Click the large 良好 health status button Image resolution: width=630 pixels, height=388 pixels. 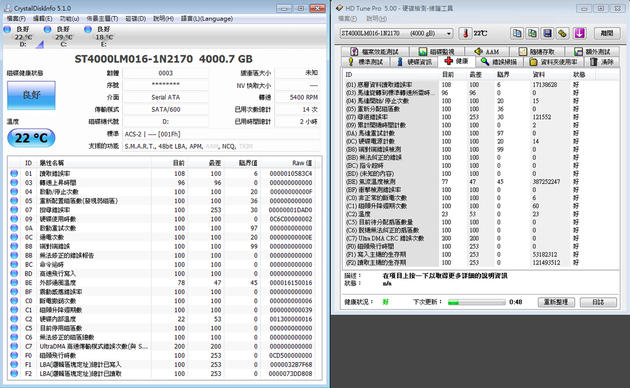pyautogui.click(x=31, y=95)
